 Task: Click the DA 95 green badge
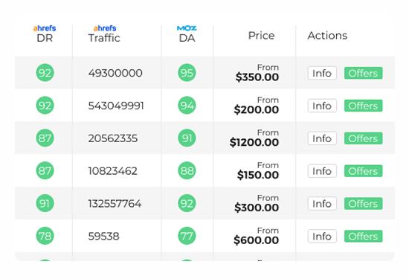coord(187,73)
